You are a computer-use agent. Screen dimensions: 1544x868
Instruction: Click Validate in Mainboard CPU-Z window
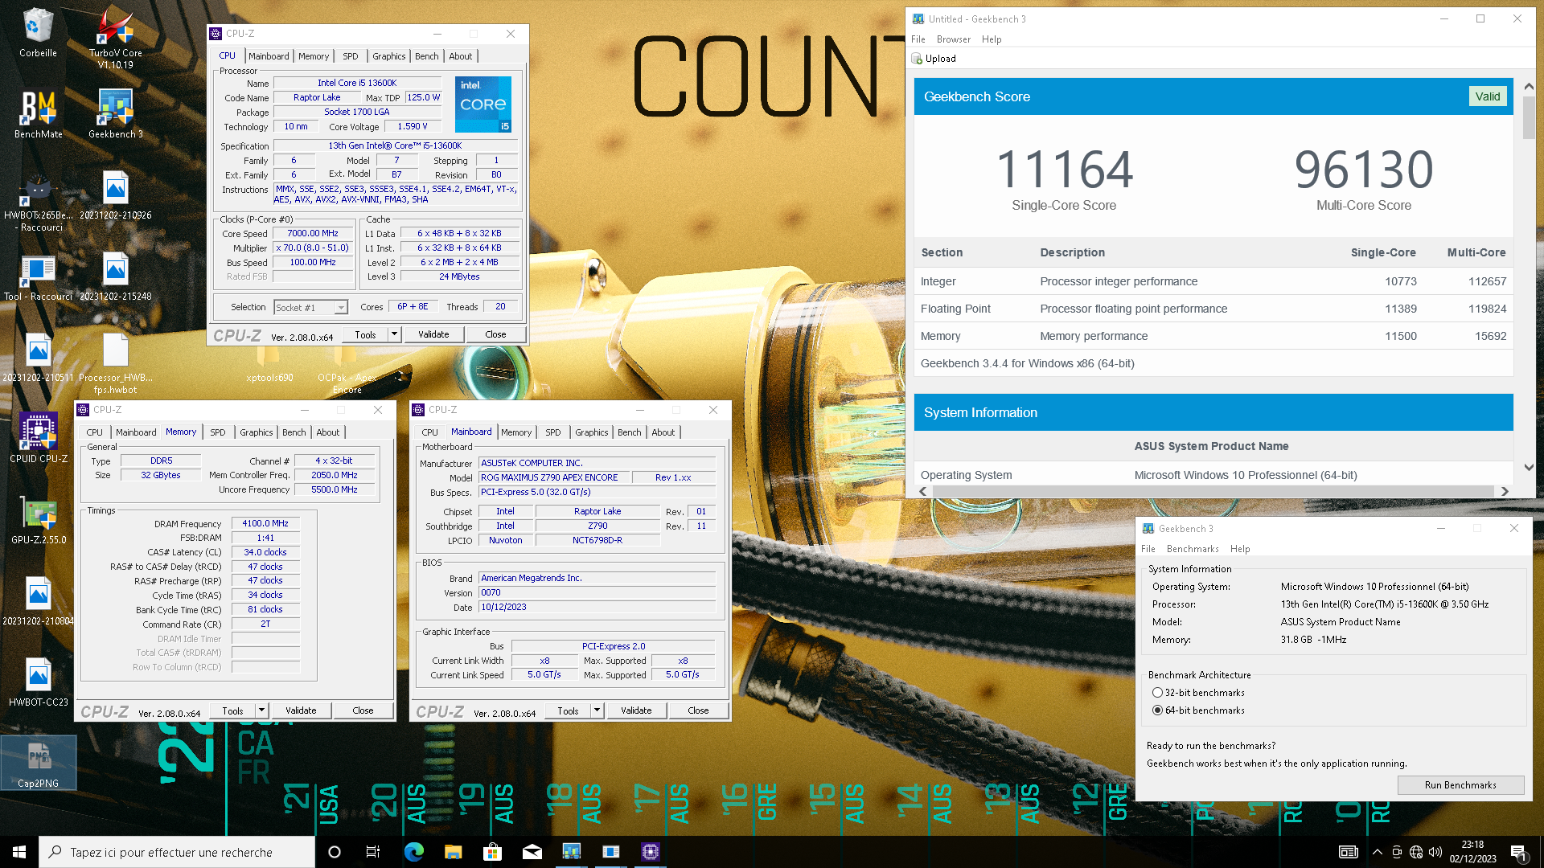click(x=636, y=710)
